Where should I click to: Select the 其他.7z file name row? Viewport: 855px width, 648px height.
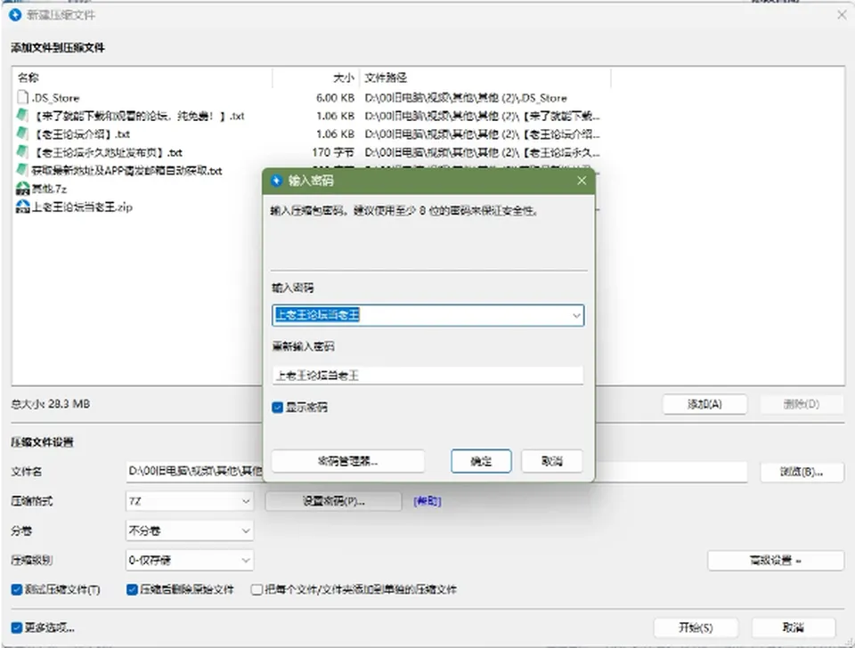pyautogui.click(x=49, y=189)
